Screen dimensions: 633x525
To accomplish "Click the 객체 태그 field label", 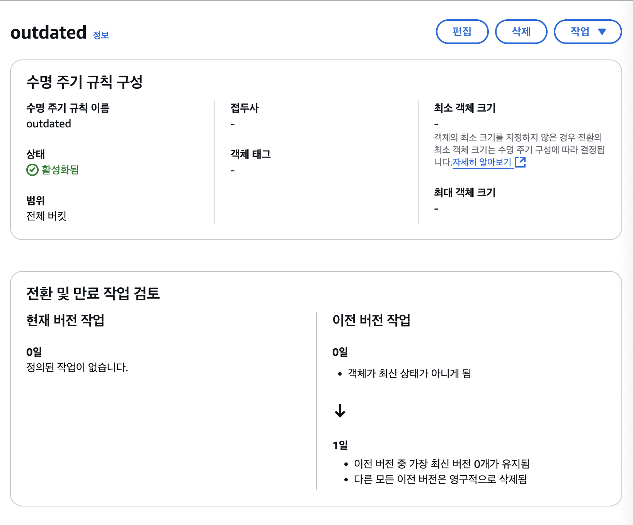I will tap(250, 154).
